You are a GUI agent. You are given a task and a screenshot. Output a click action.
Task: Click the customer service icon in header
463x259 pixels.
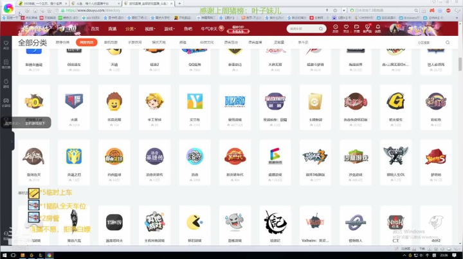pyautogui.click(x=367, y=28)
